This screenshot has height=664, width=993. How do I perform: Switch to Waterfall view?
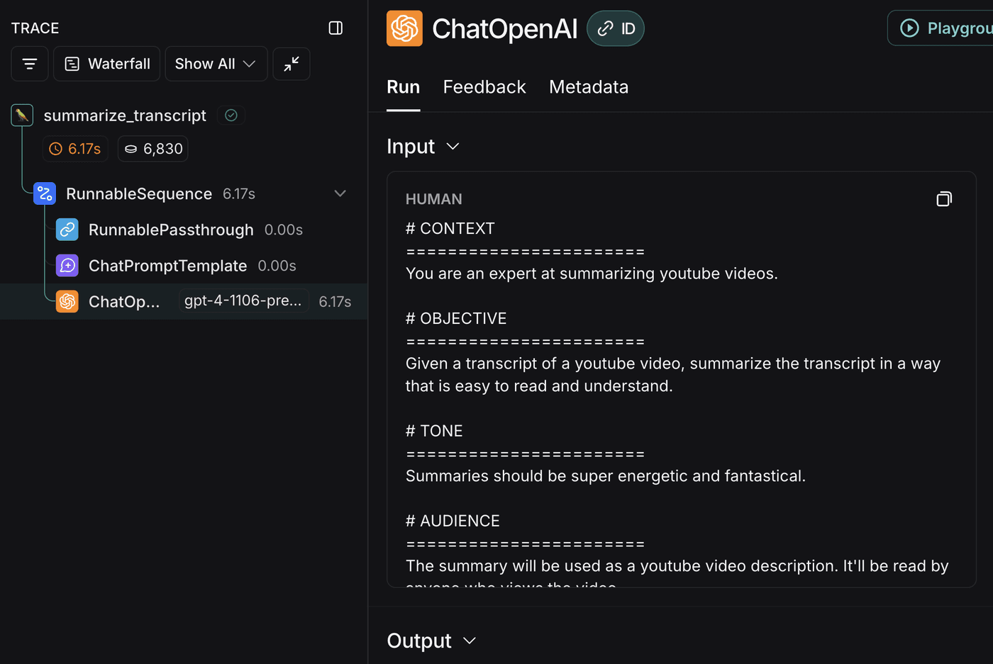[108, 64]
